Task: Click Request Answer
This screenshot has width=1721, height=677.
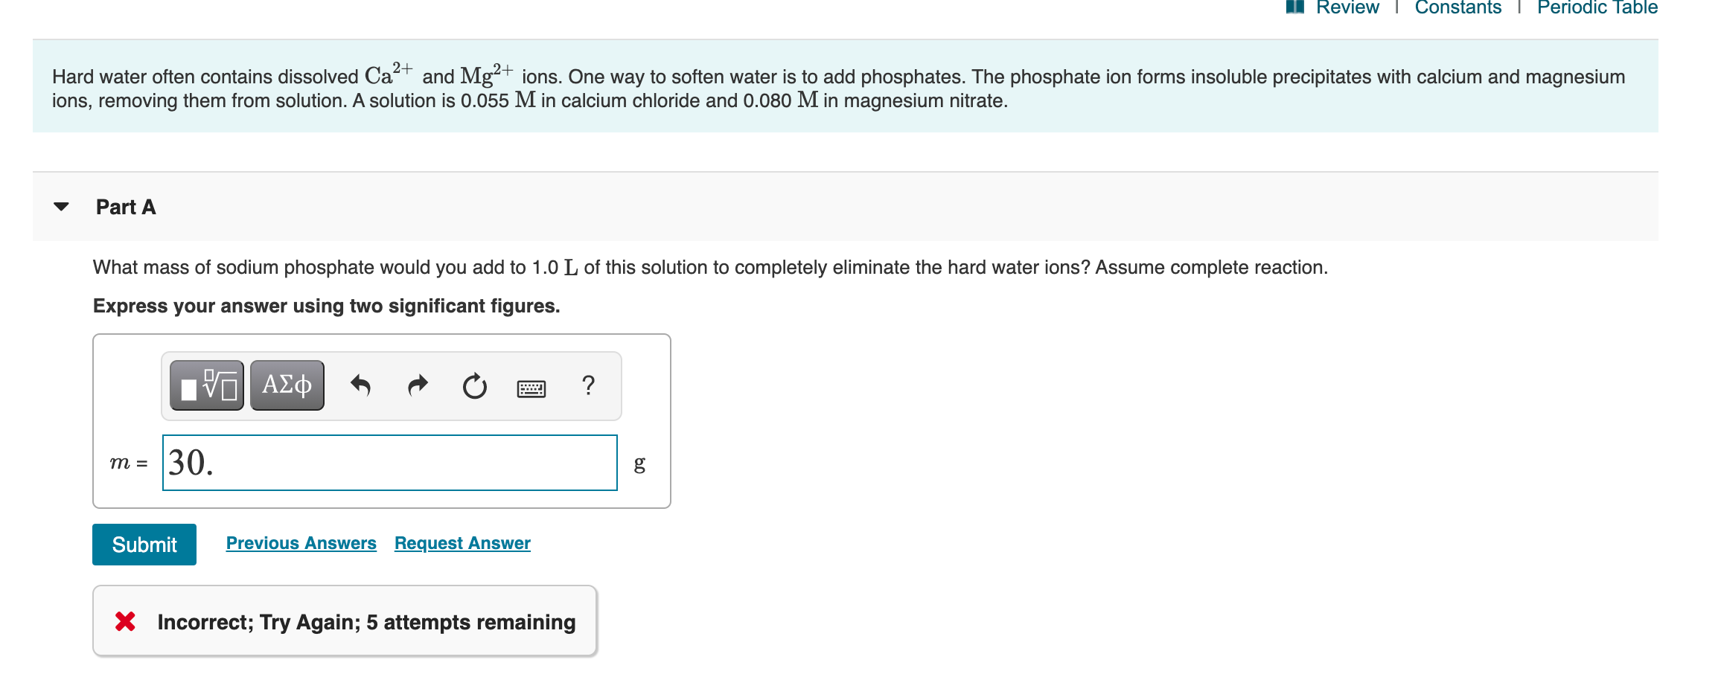Action: 461,542
